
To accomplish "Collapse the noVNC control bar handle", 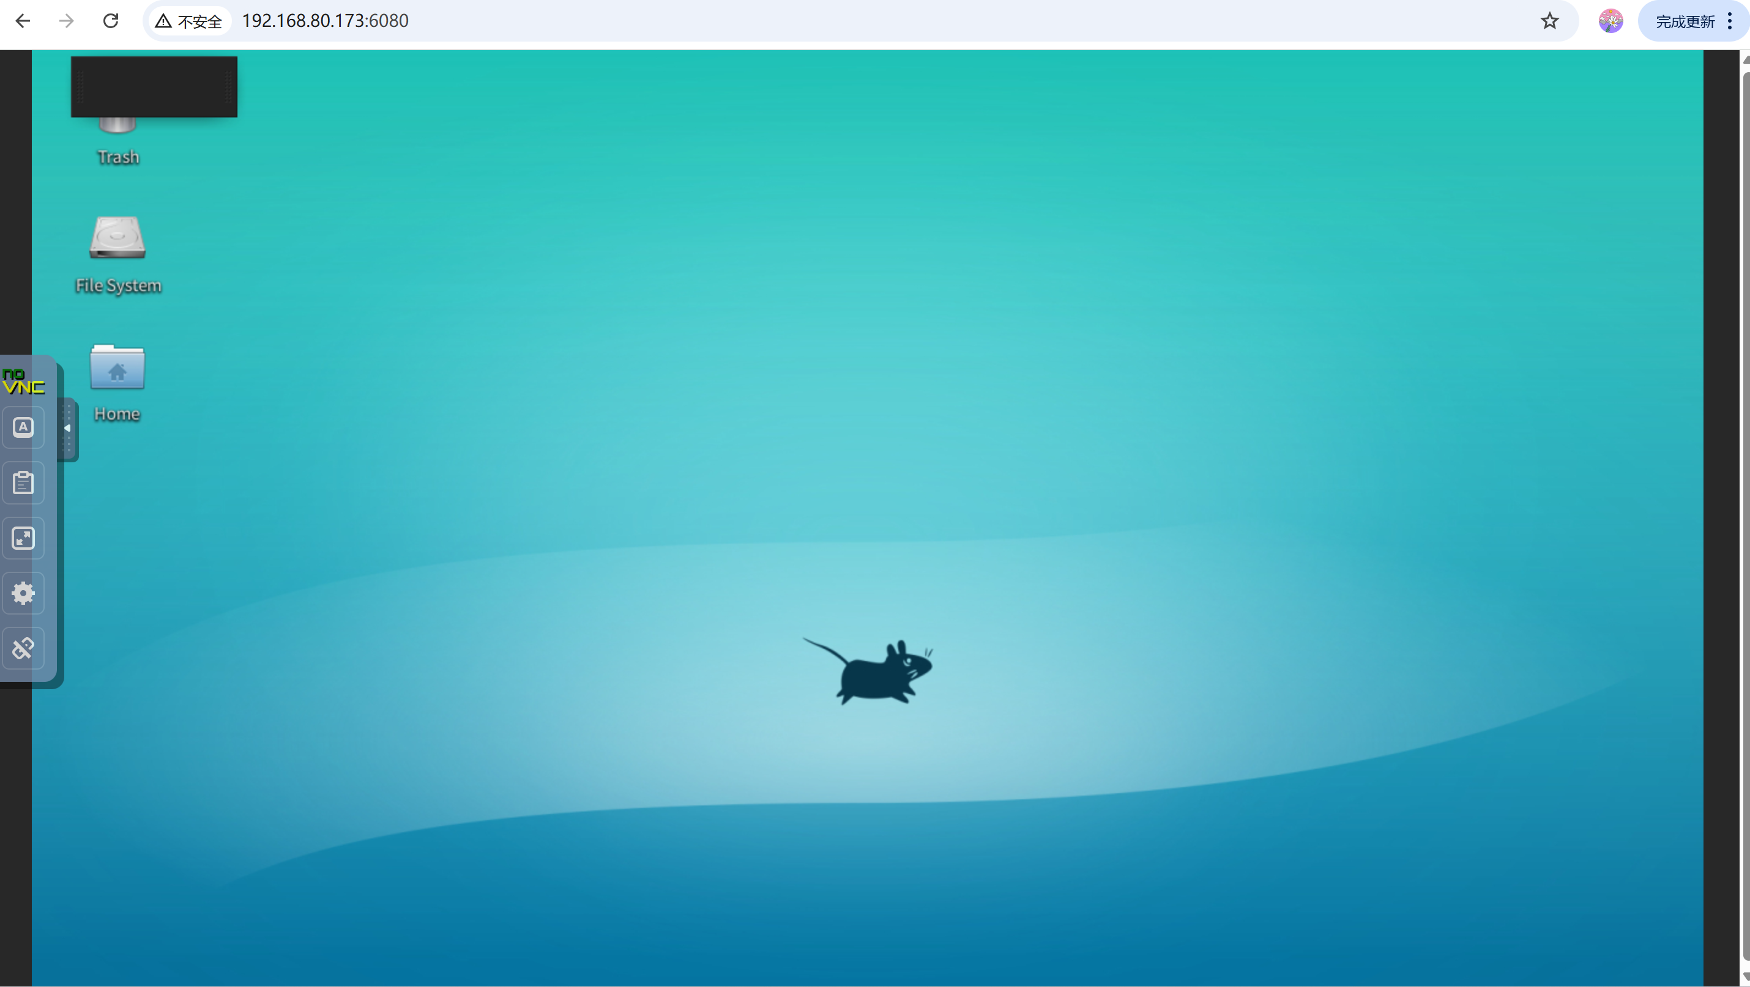I will click(67, 428).
